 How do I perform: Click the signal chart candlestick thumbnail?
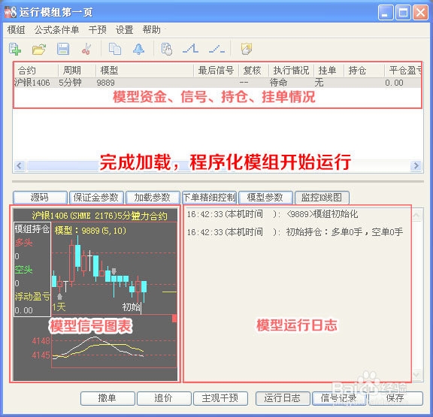pos(114,267)
